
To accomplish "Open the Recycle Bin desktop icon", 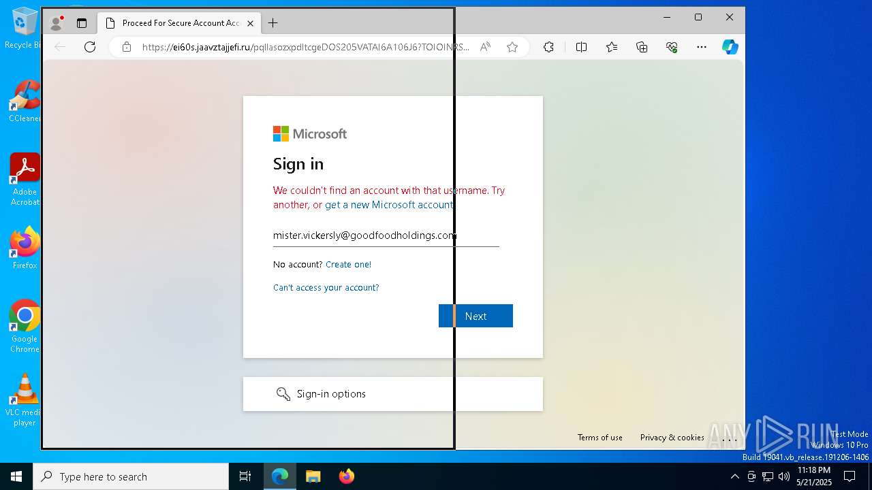I will (25, 28).
